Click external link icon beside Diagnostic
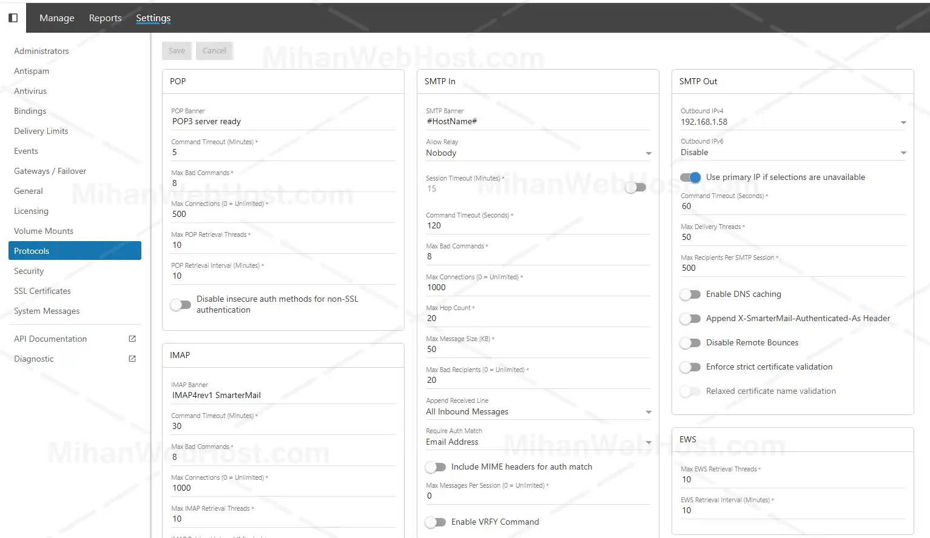The height and width of the screenshot is (538, 930). click(x=132, y=359)
